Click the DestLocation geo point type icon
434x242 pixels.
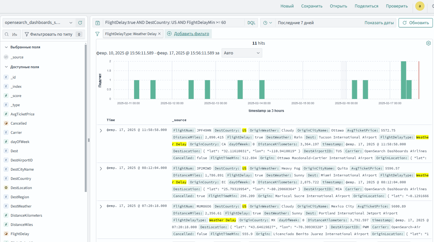point(6,188)
